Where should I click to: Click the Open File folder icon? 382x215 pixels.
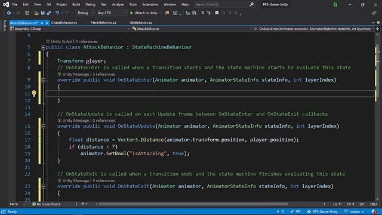tap(36, 13)
